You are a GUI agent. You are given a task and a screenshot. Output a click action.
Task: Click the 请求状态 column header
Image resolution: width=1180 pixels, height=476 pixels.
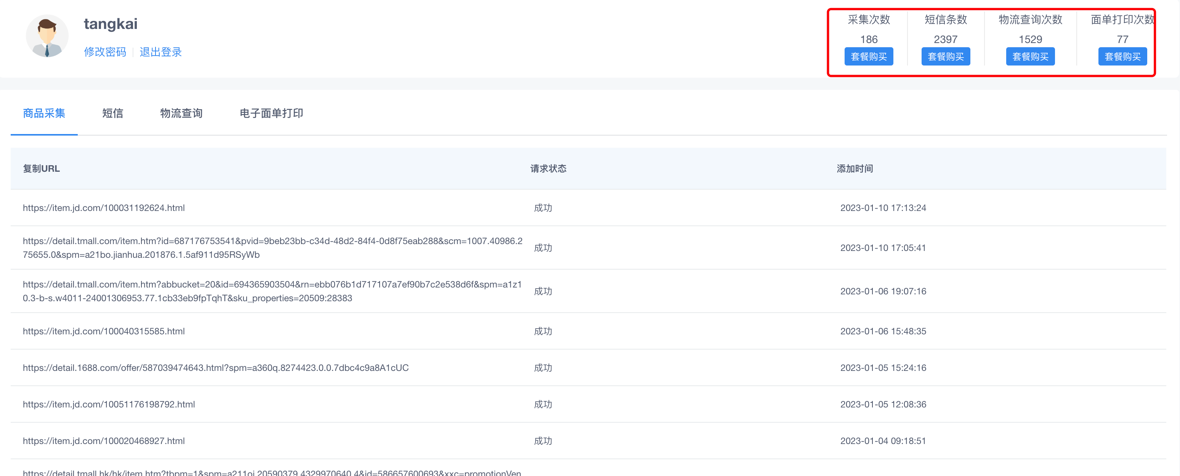(x=548, y=168)
